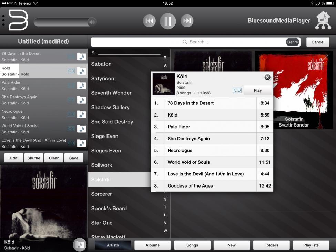336x252 pixels.
Task: Tap music note icon for Pale Rider
Action: point(82,85)
